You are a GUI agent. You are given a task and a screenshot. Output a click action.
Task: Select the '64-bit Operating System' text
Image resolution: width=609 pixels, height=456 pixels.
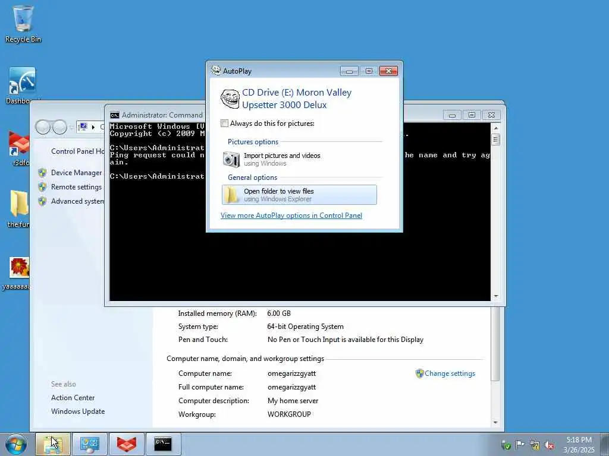pos(305,327)
